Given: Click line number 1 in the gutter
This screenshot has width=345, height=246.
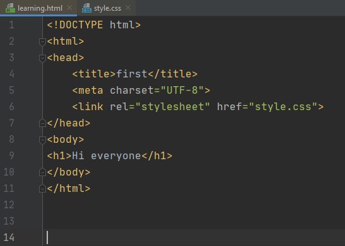Looking at the screenshot, I should tap(11, 25).
